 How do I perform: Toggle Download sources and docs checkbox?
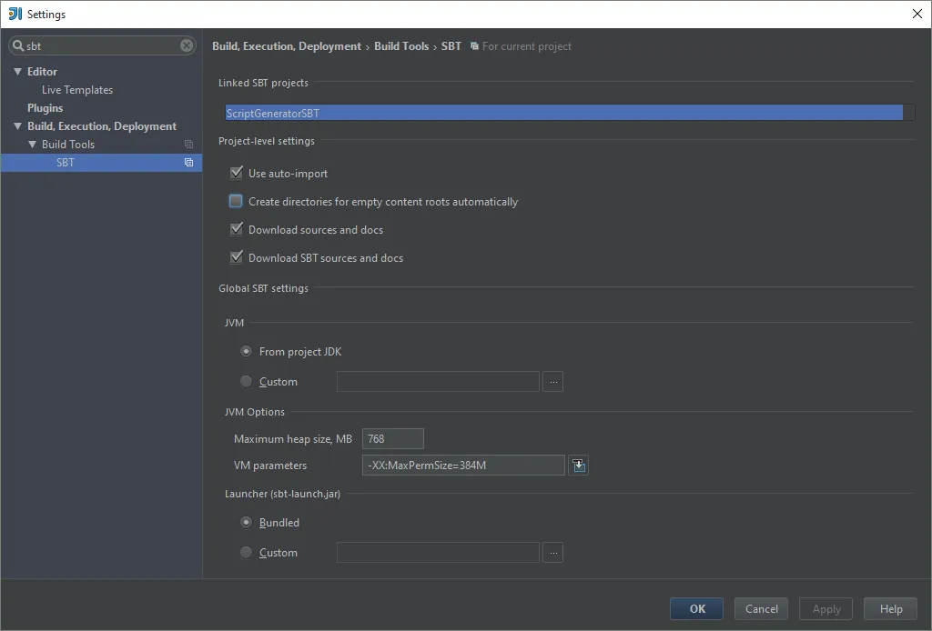pyautogui.click(x=236, y=229)
